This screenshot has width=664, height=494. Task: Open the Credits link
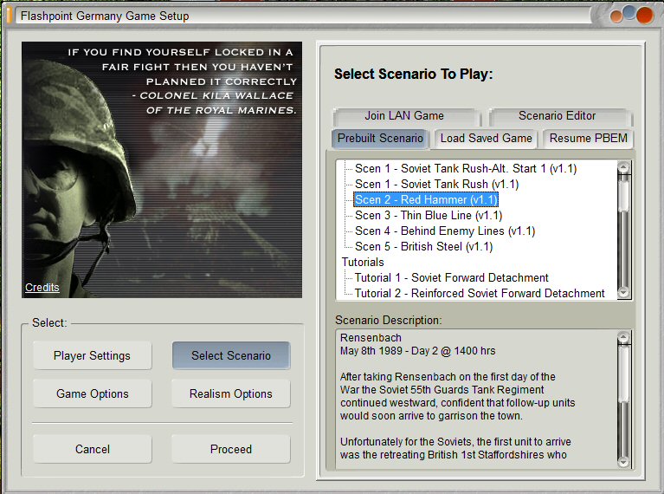[x=42, y=288]
